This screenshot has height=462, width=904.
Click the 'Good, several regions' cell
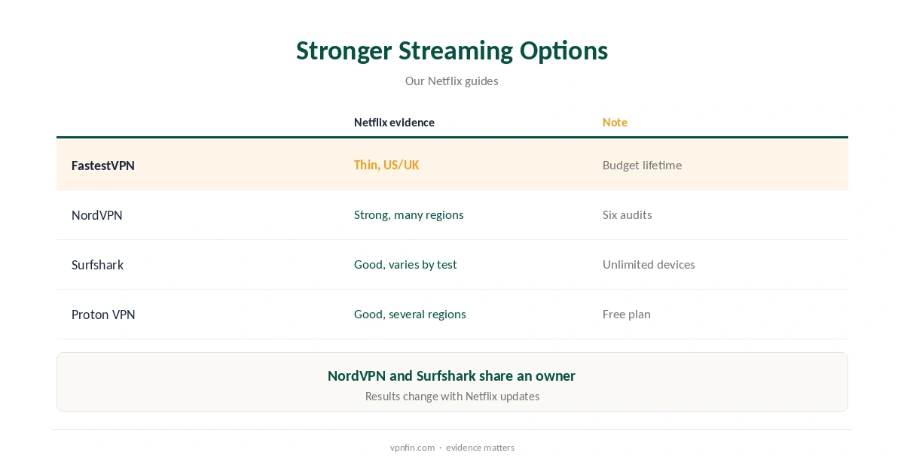pyautogui.click(x=410, y=315)
